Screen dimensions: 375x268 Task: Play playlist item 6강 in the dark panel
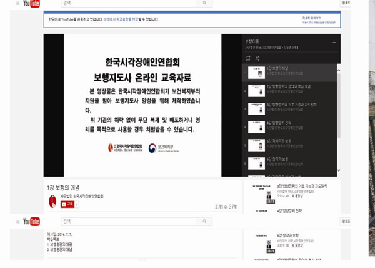click(x=289, y=163)
